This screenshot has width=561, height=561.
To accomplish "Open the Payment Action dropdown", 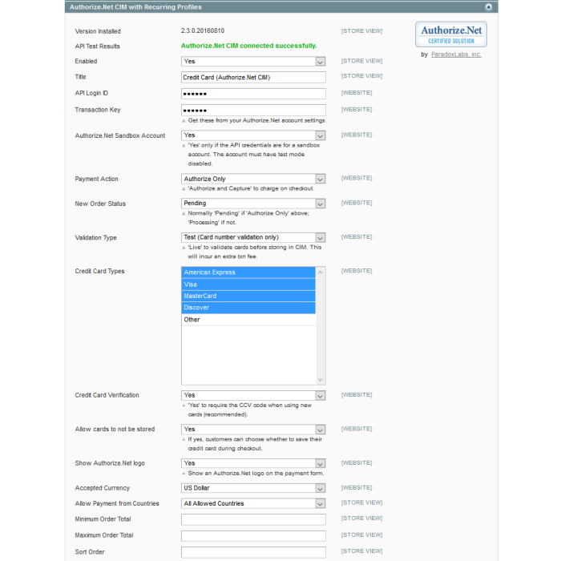I will pyautogui.click(x=253, y=179).
